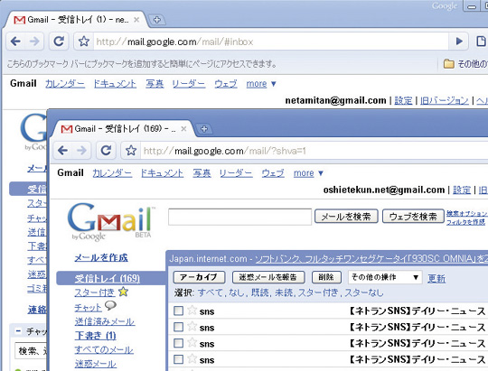488x371 pixels.
Task: Click 迷惑メールを報告 button
Action: (x=268, y=277)
